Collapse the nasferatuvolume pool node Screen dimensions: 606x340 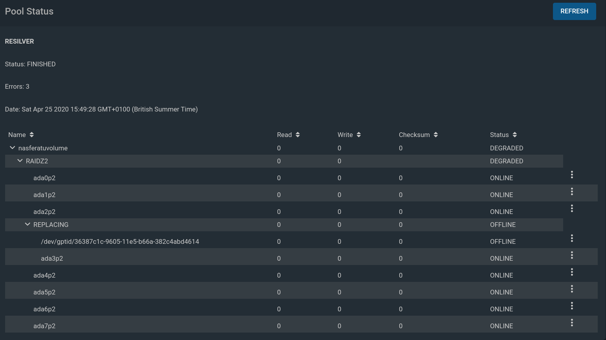pos(12,148)
